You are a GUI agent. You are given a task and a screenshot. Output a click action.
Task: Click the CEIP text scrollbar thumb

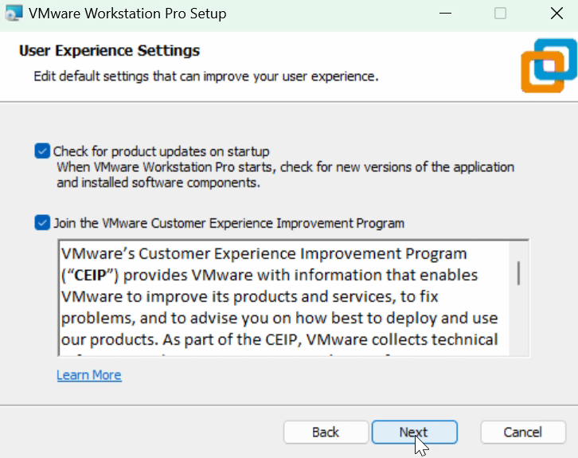pyautogui.click(x=518, y=273)
